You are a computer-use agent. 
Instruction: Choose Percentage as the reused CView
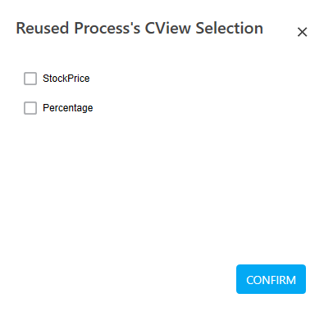pyautogui.click(x=30, y=108)
